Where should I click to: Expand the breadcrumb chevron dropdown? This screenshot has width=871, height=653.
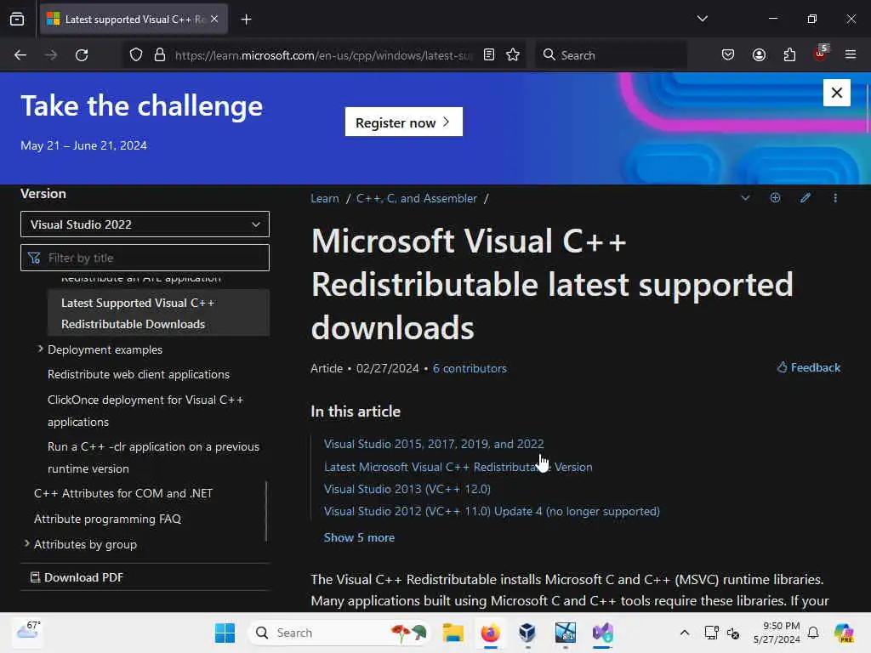pos(745,197)
